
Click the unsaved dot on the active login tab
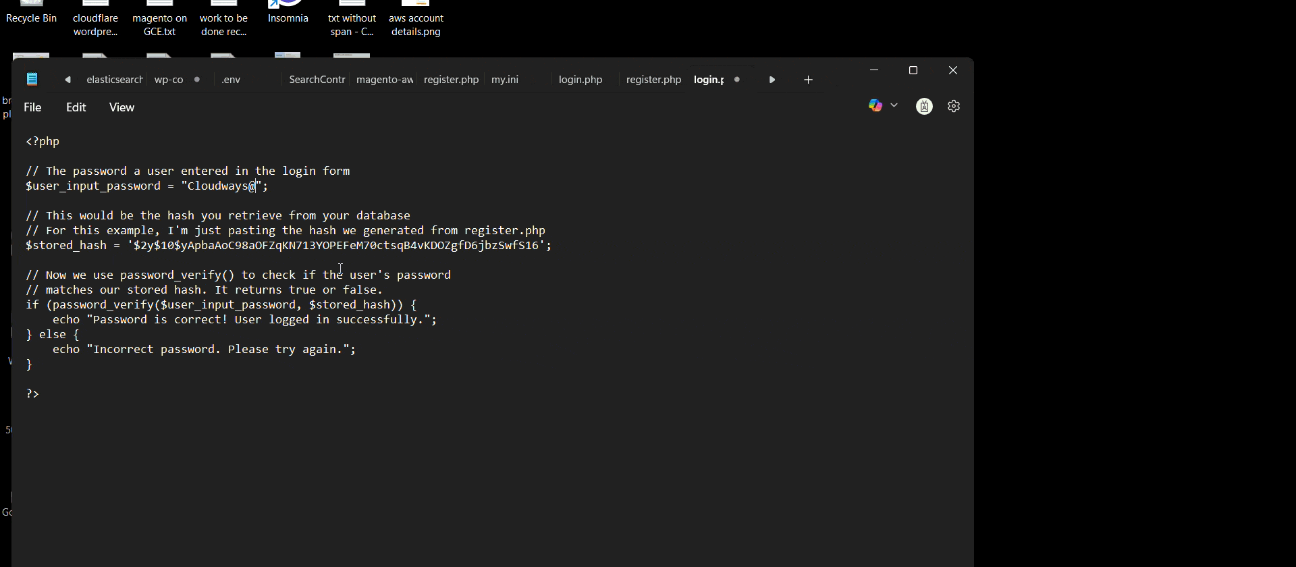(x=737, y=80)
